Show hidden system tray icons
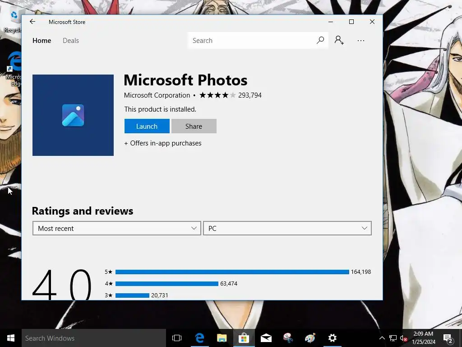 coord(382,338)
